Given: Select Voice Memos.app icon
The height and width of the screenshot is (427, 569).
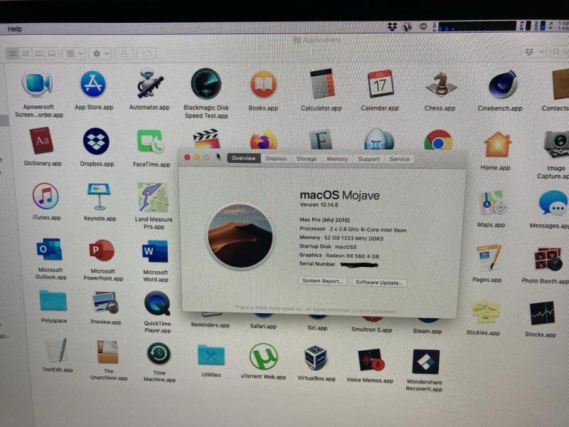Looking at the screenshot, I should pos(370,360).
